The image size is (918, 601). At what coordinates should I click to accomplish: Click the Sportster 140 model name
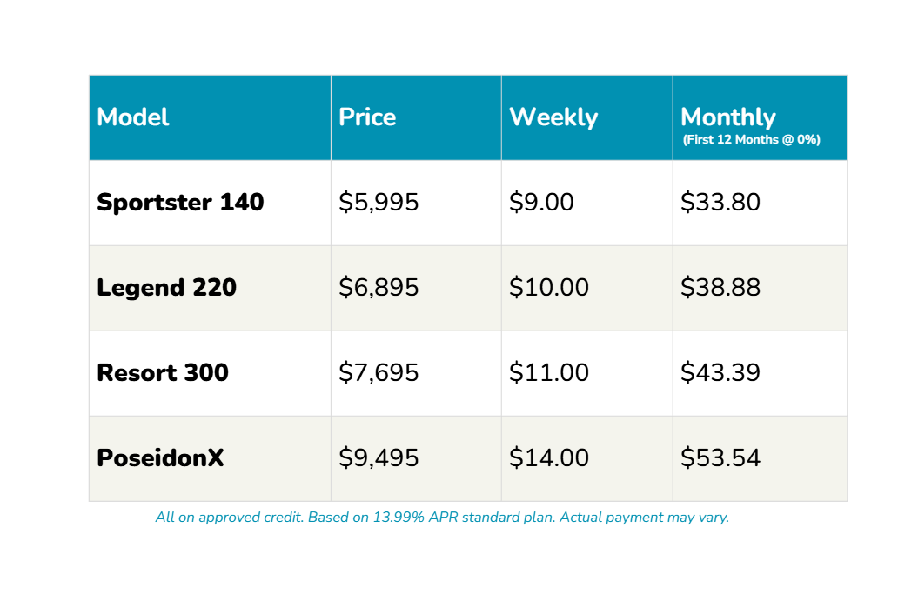[x=180, y=203]
